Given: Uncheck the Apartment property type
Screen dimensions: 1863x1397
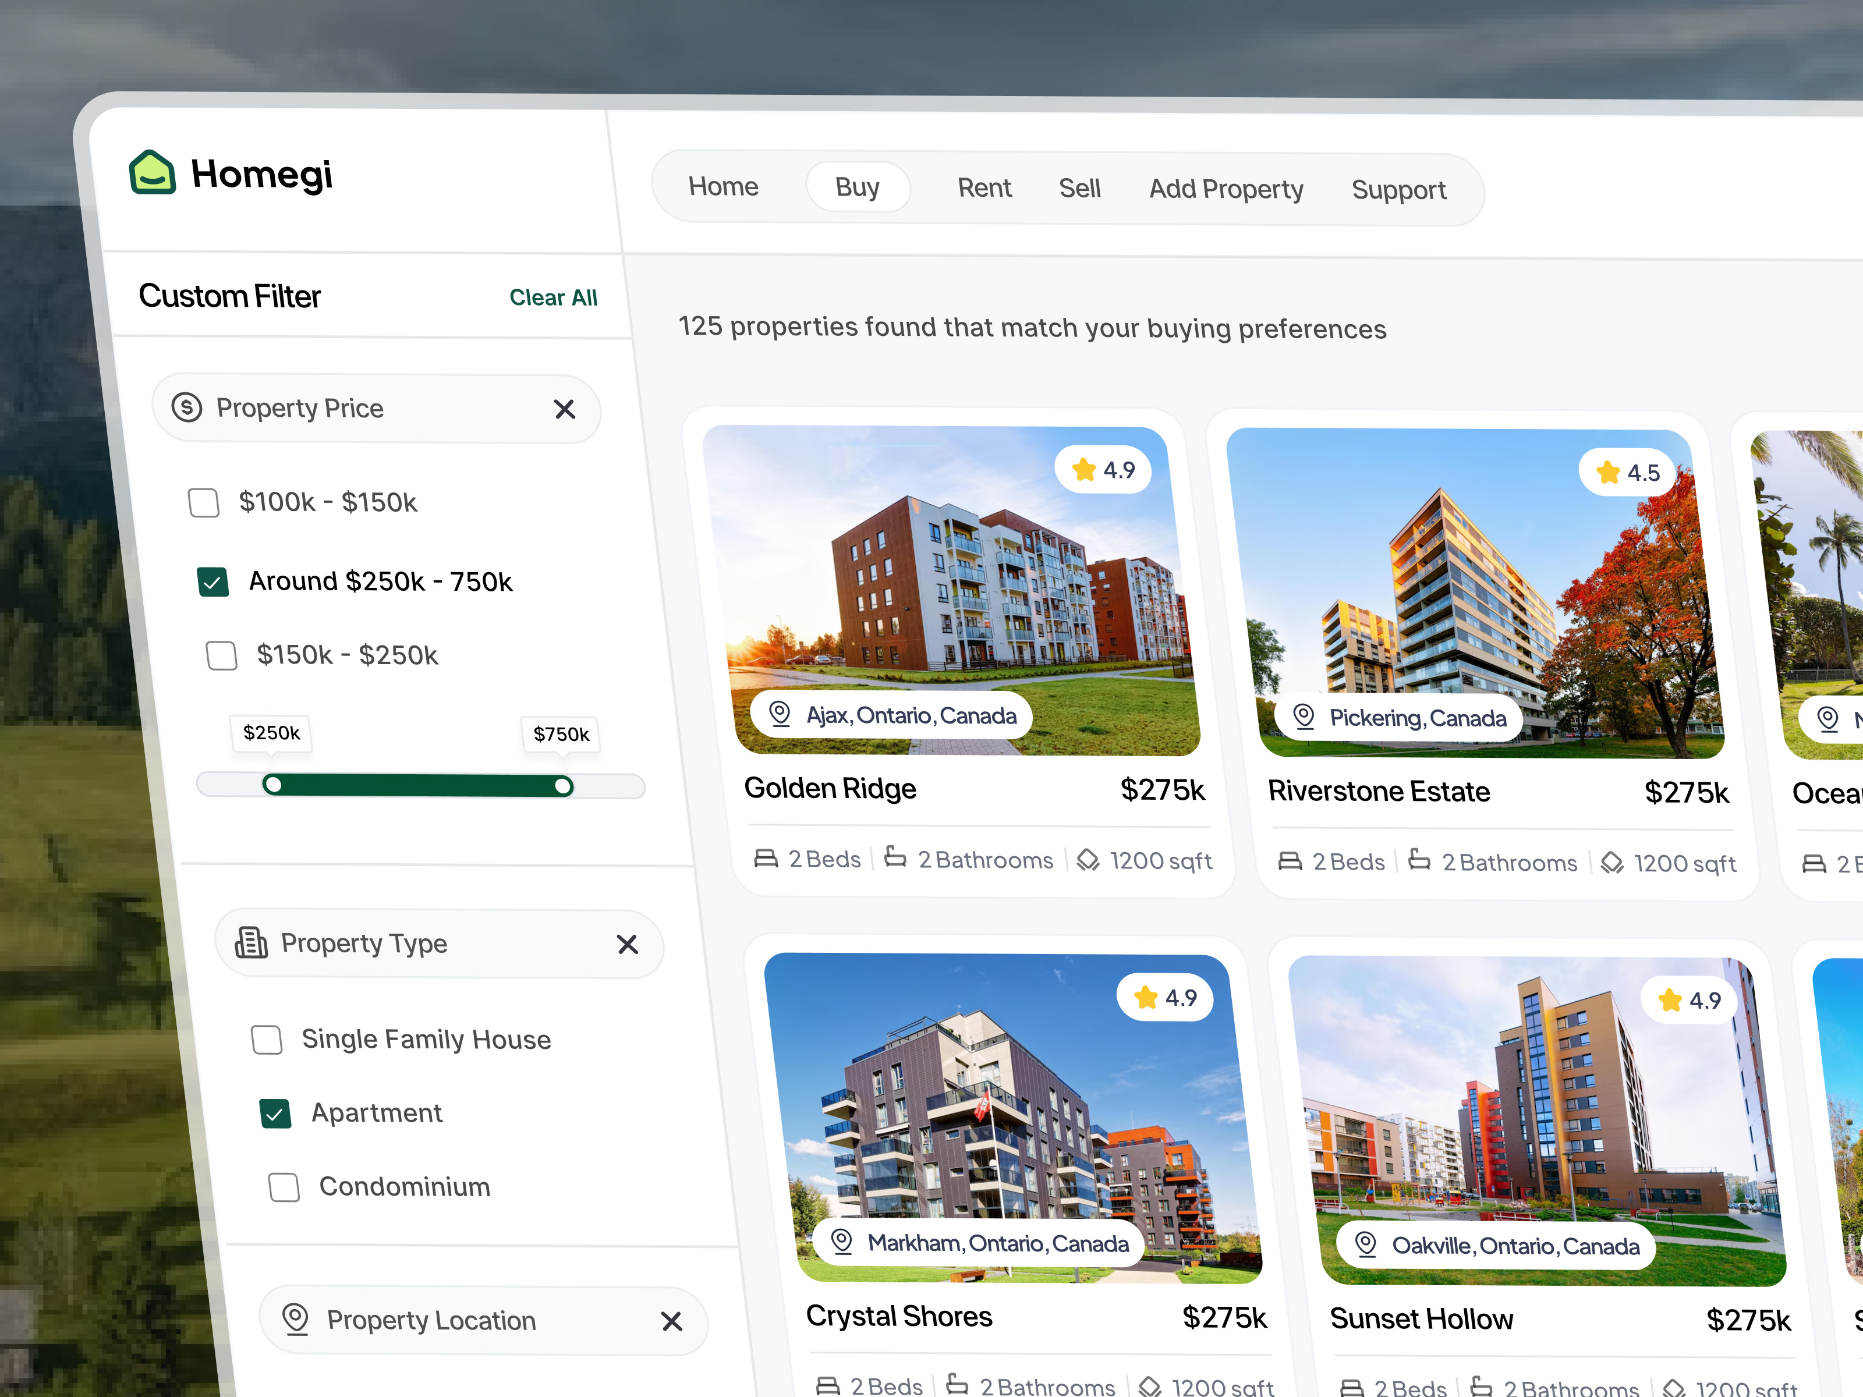Looking at the screenshot, I should point(275,1113).
